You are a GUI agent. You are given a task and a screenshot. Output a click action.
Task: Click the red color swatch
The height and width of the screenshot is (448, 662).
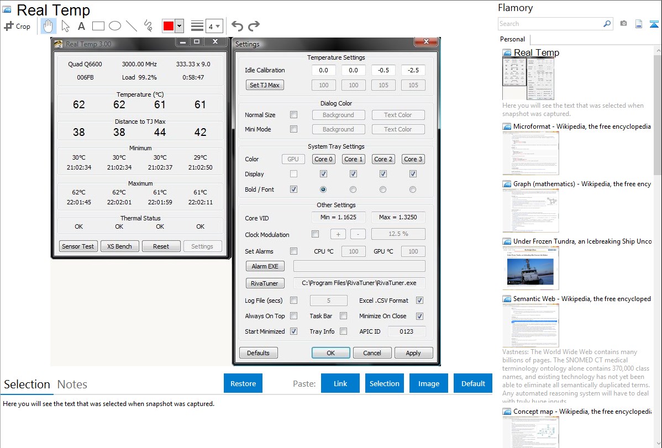point(169,26)
